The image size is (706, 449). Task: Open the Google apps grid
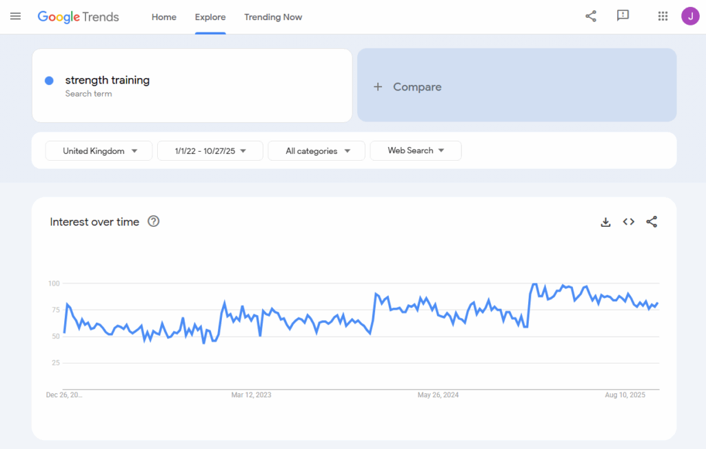click(663, 16)
